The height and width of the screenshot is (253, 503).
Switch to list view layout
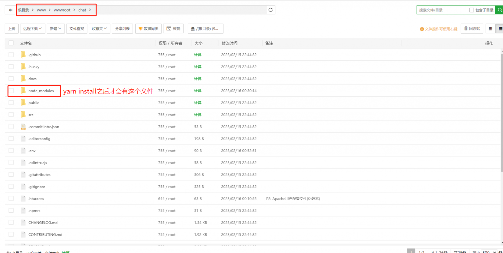point(500,28)
